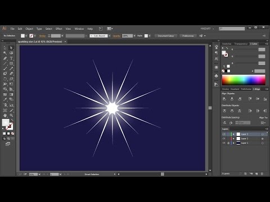Open the stroke color dropdown in Control bar
The image size is (270, 202).
click(x=35, y=36)
